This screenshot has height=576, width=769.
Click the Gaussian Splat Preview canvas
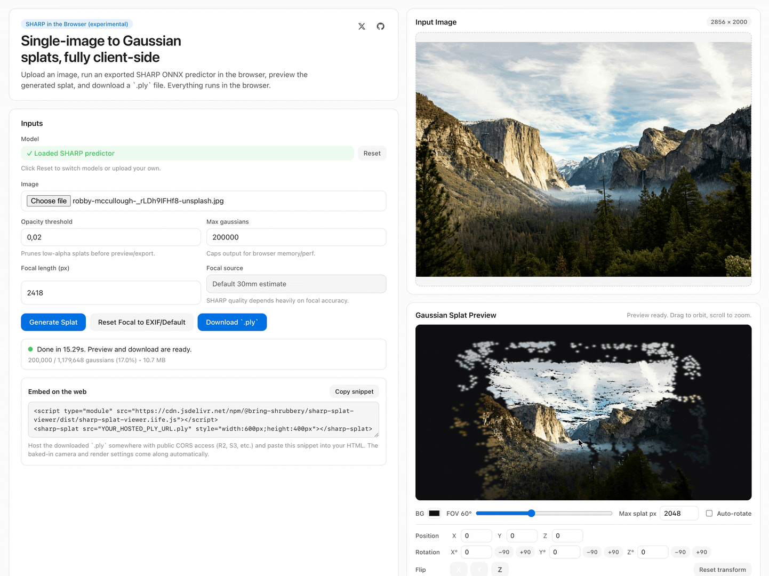tap(583, 412)
